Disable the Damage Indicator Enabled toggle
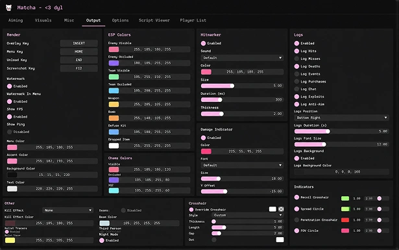 point(203,138)
